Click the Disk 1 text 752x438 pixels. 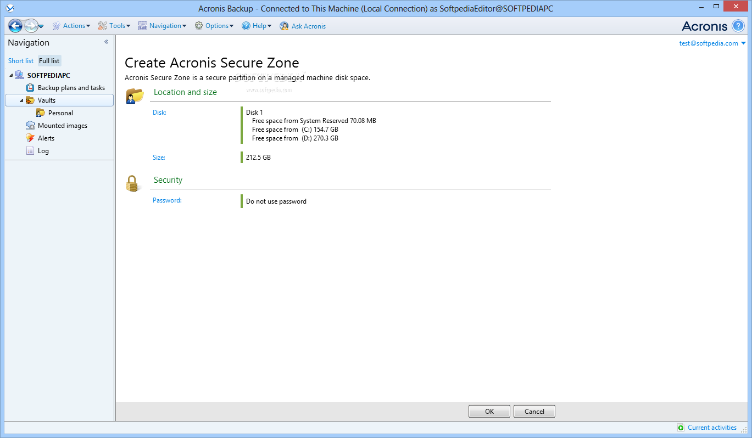tap(254, 113)
